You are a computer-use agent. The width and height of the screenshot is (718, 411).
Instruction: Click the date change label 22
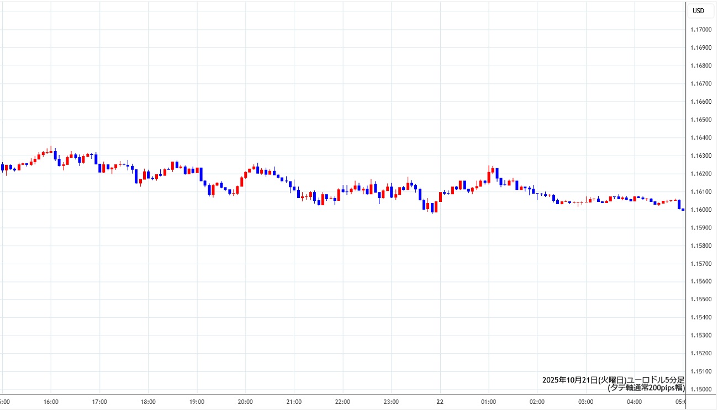[x=440, y=402]
